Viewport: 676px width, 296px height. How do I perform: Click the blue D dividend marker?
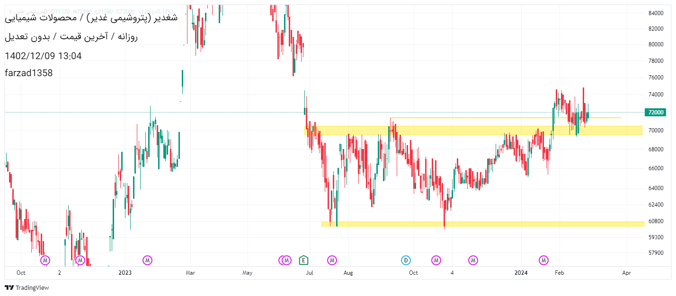406,260
